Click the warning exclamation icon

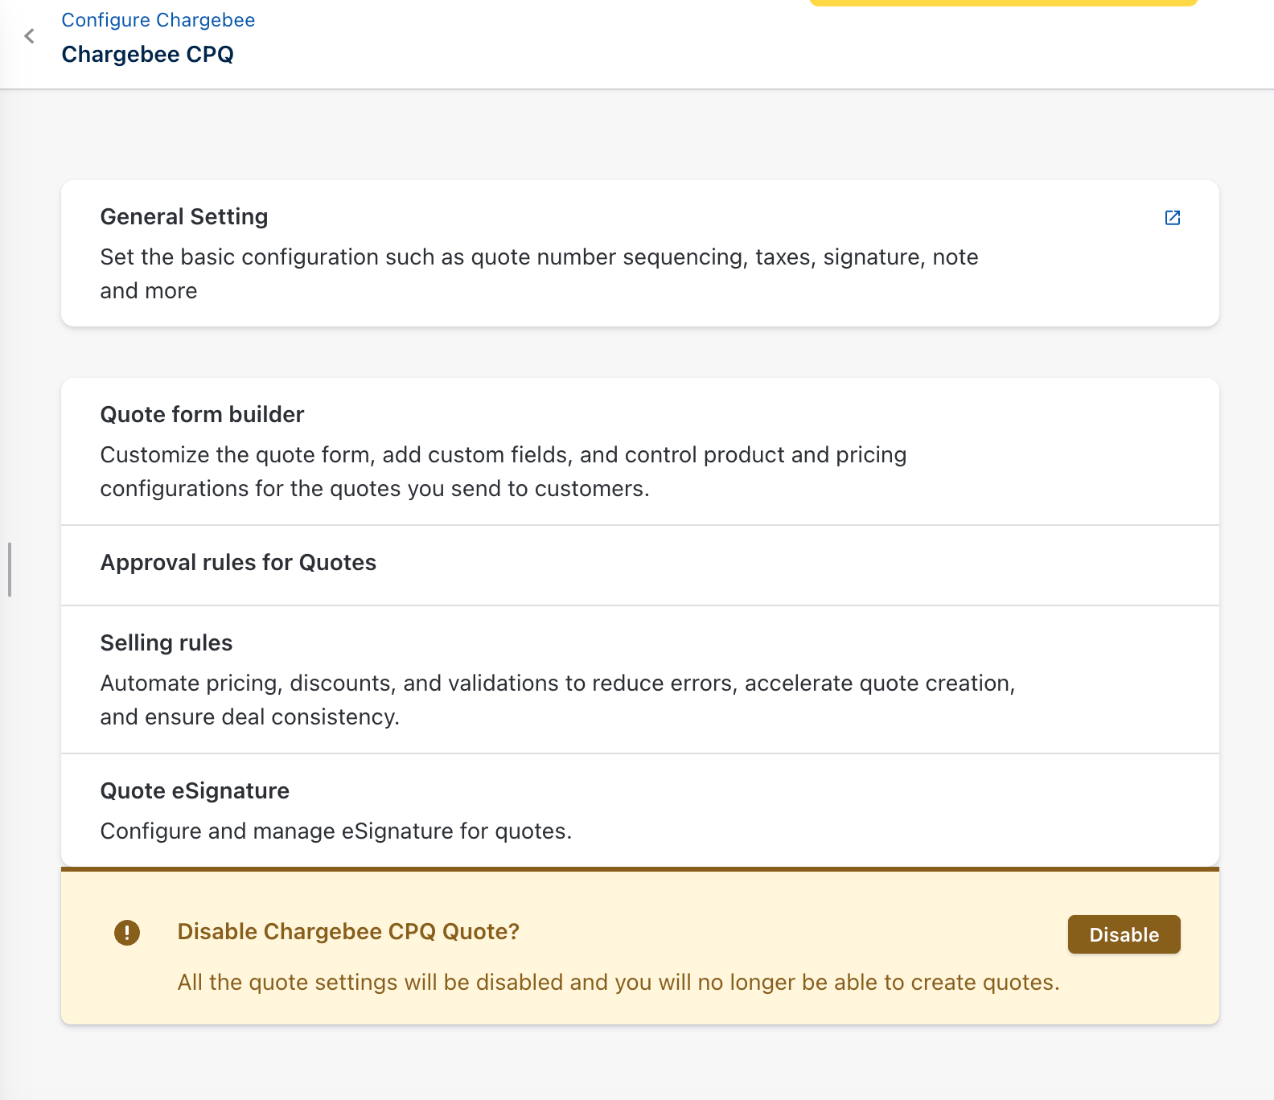click(127, 933)
